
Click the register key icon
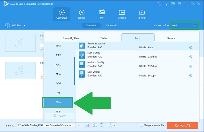pos(166,4)
